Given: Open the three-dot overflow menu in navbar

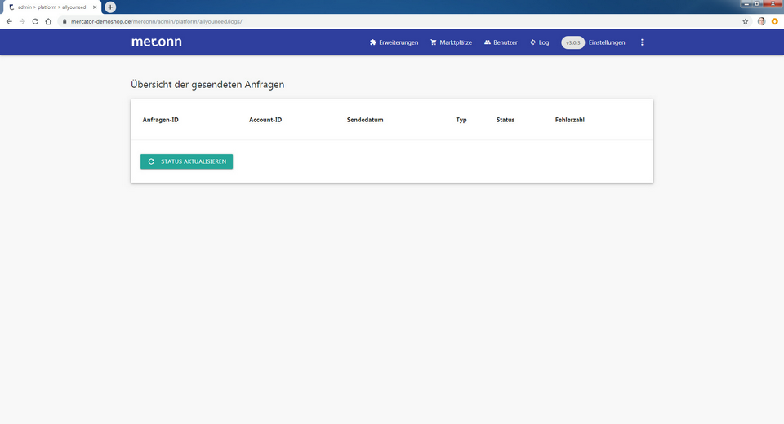Looking at the screenshot, I should point(642,42).
